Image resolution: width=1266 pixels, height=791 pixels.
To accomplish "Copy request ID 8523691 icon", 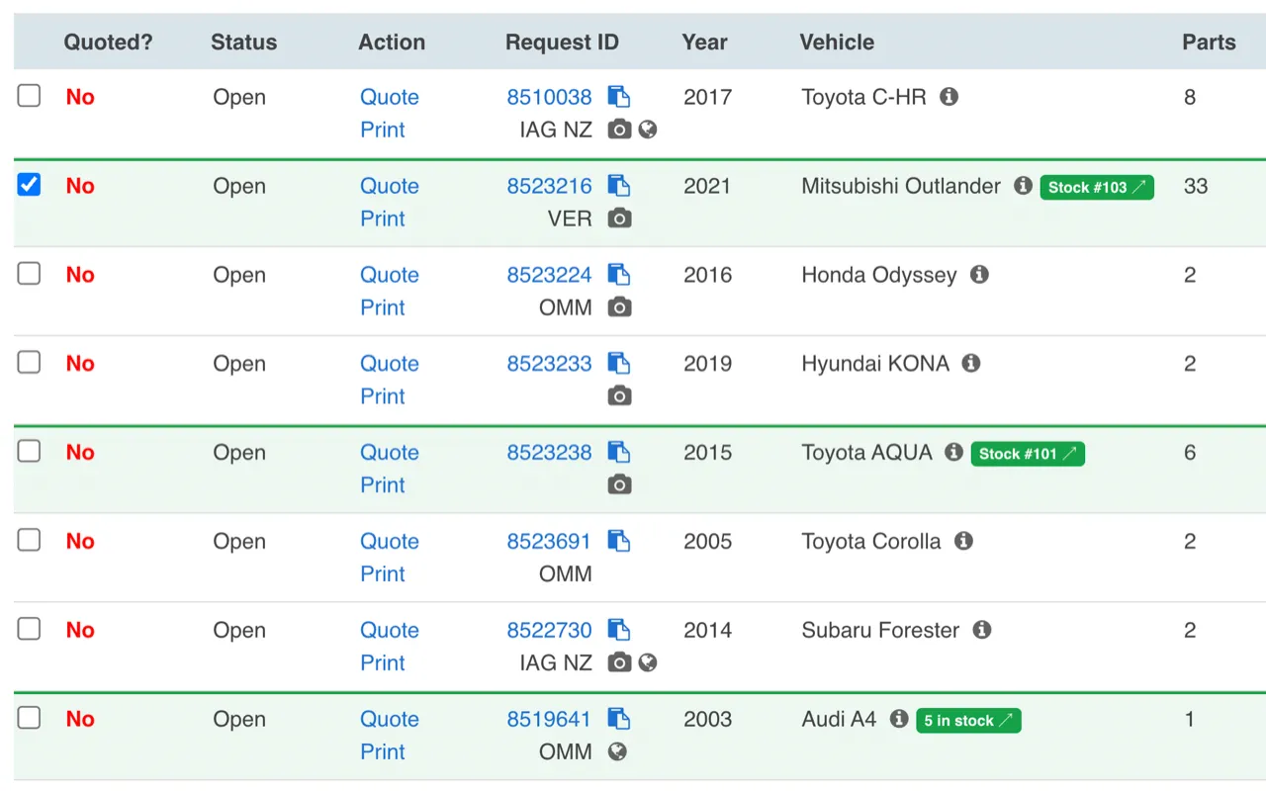I will pyautogui.click(x=619, y=542).
